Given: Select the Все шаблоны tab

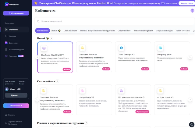Looking at the screenshot, I should tap(42, 31).
